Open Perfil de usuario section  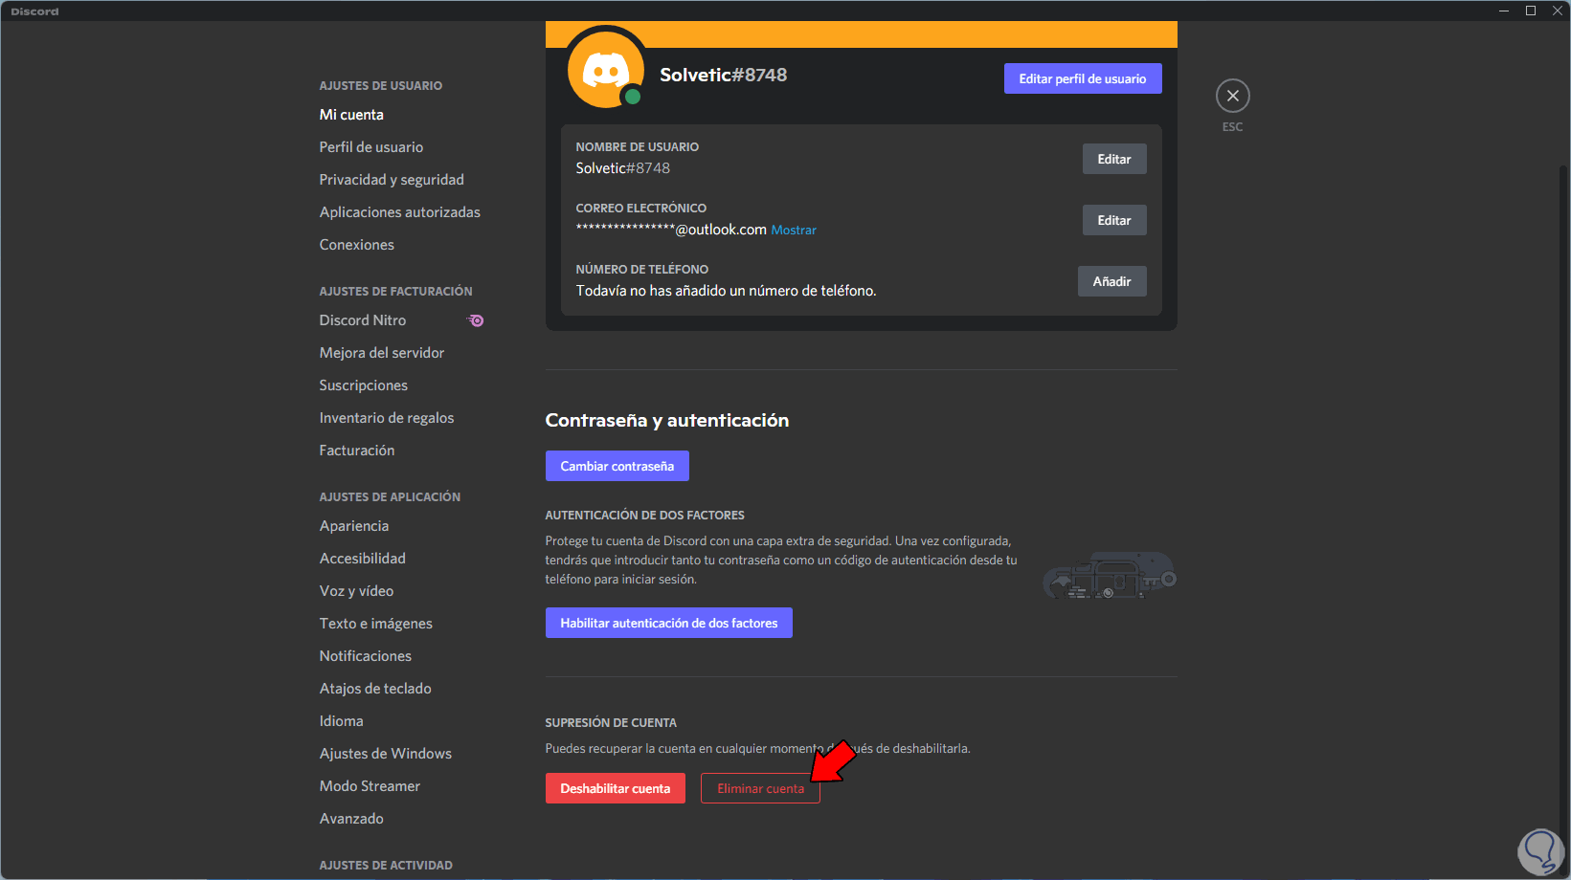[x=371, y=147]
